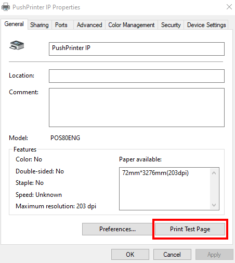Image resolution: width=235 pixels, height=263 pixels.
Task: Select the General tab
Action: [x=14, y=24]
